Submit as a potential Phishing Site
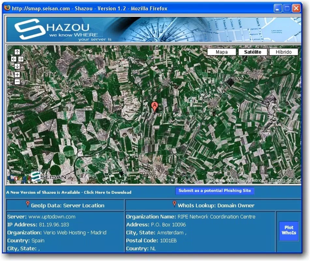Screen dimensions: 310x261 (x=215, y=191)
